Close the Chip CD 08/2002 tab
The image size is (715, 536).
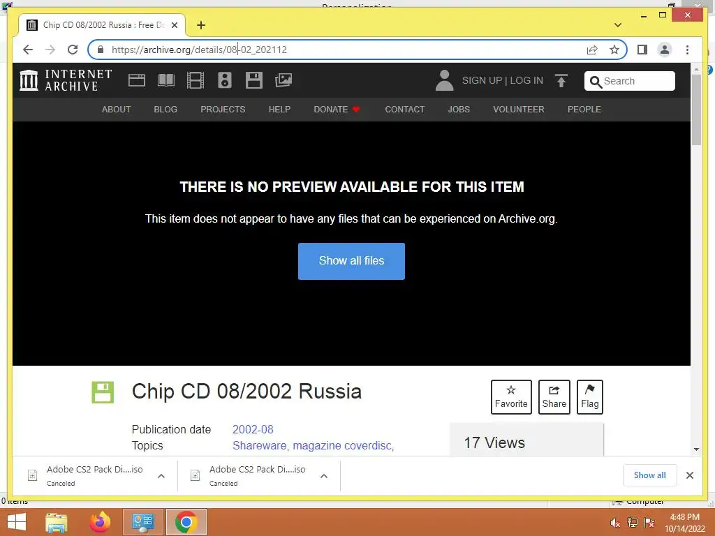click(x=174, y=25)
